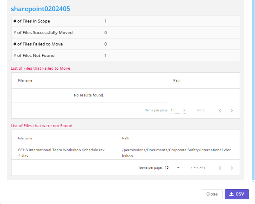Sort Failed to Move list by Path header
Viewport: 255px width, 204px height.
pos(177,80)
